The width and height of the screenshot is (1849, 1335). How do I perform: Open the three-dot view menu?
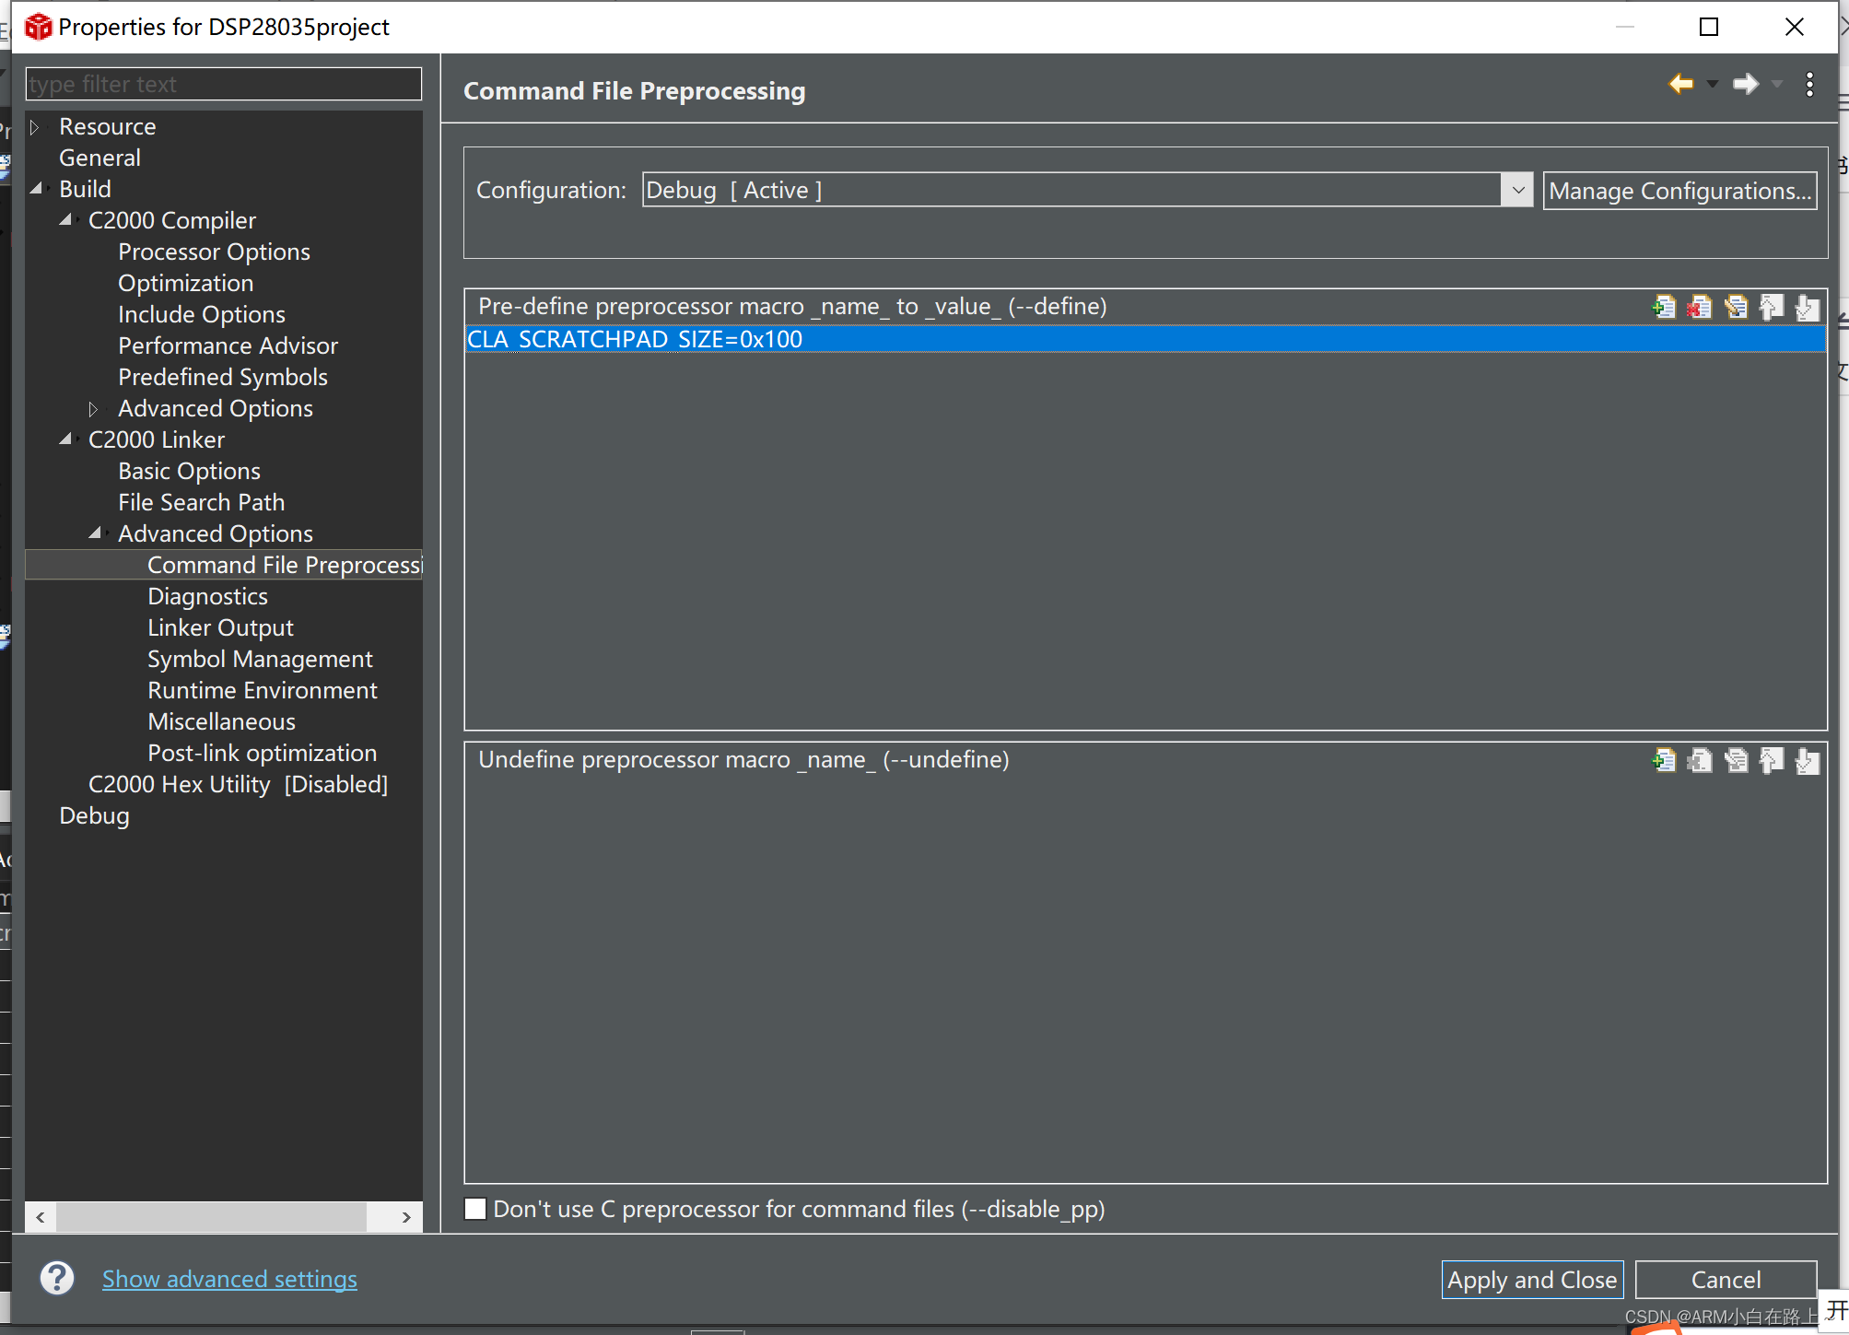[1810, 84]
